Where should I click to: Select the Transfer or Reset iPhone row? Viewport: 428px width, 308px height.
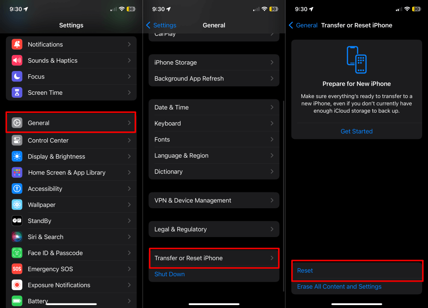coord(214,258)
